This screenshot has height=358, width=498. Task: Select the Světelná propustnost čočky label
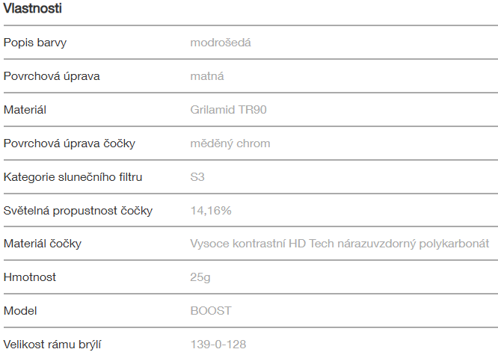pos(78,211)
